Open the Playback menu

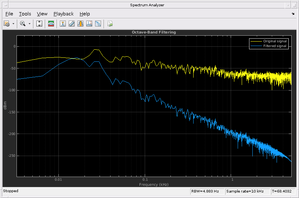click(64, 14)
